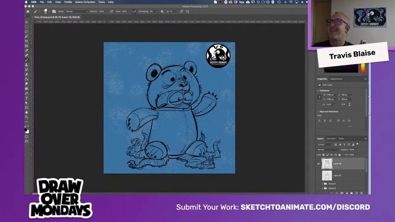Open the Help menu

(x=110, y=2)
